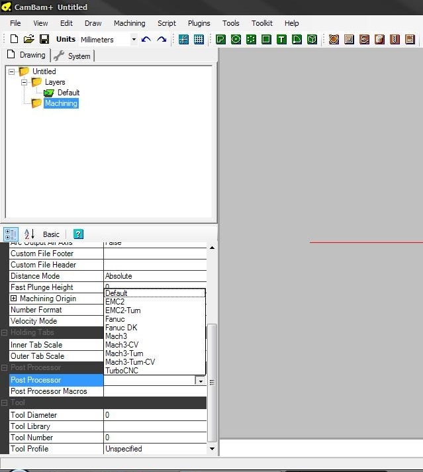This screenshot has height=472, width=423.
Task: Click the Open file folder icon
Action: [29, 39]
